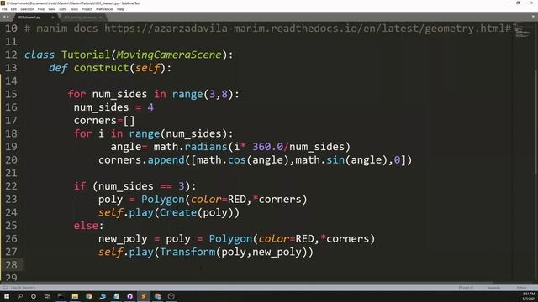The image size is (538, 302).
Task: Click num_sides = 4 on line 16
Action: click(113, 107)
